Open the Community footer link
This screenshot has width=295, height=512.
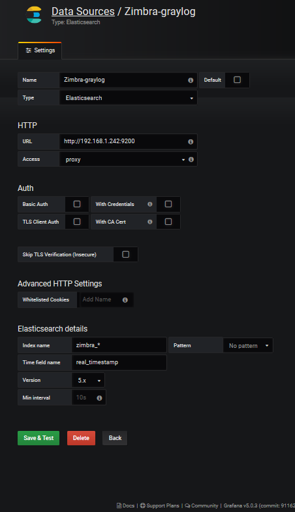point(205,505)
